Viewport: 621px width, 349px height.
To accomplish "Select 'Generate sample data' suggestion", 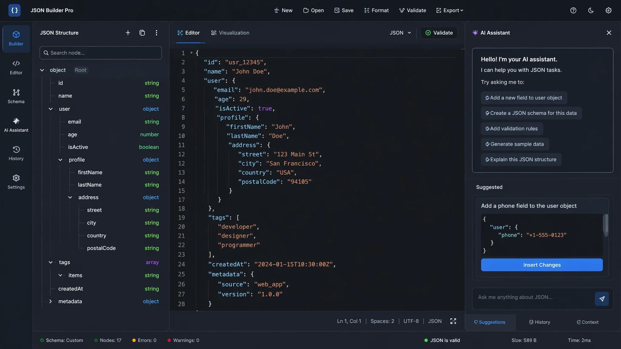I will [x=515, y=144].
